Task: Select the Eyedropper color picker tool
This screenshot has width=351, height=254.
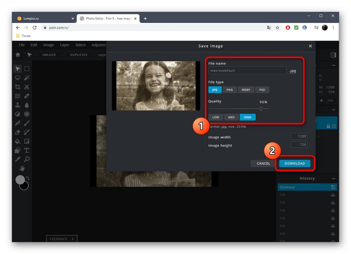Action: [17, 159]
